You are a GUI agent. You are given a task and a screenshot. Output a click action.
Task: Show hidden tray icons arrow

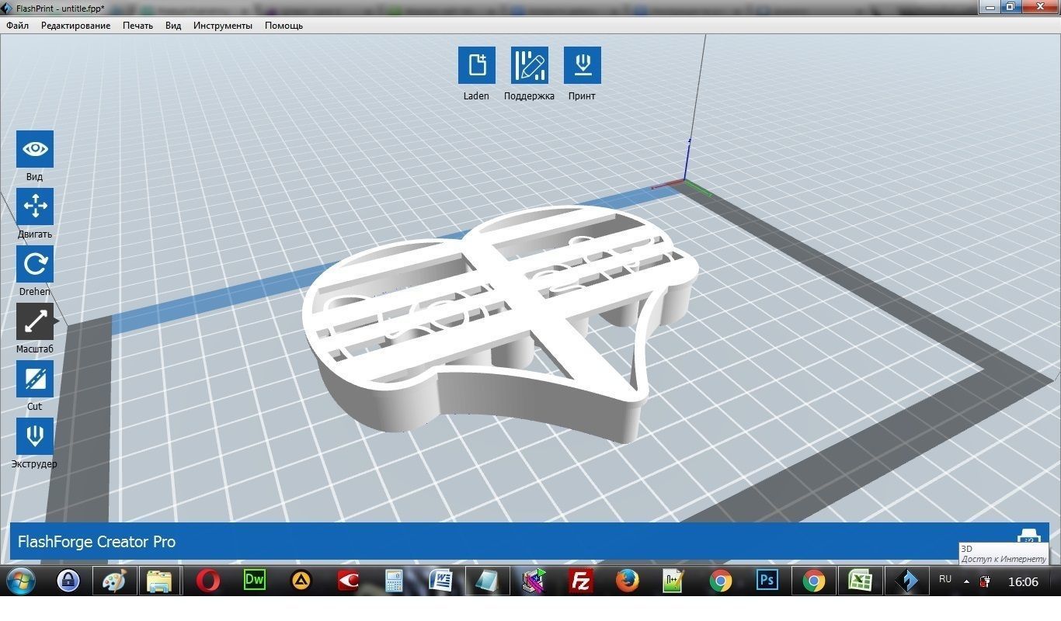click(x=966, y=581)
